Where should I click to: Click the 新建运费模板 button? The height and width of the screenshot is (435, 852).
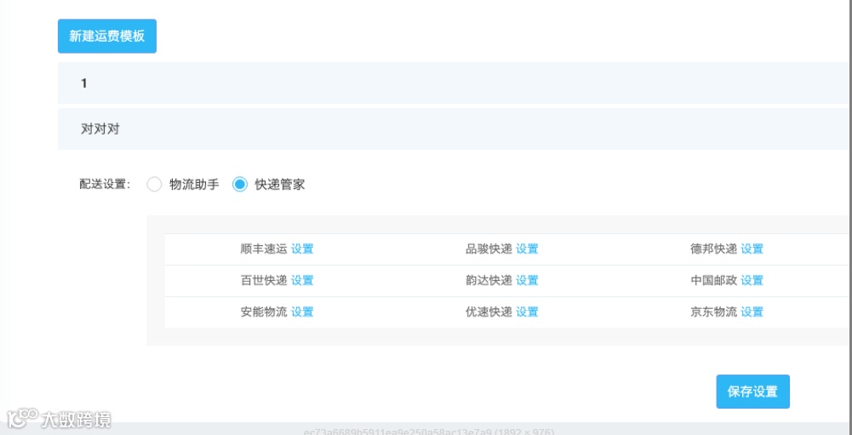coord(107,37)
